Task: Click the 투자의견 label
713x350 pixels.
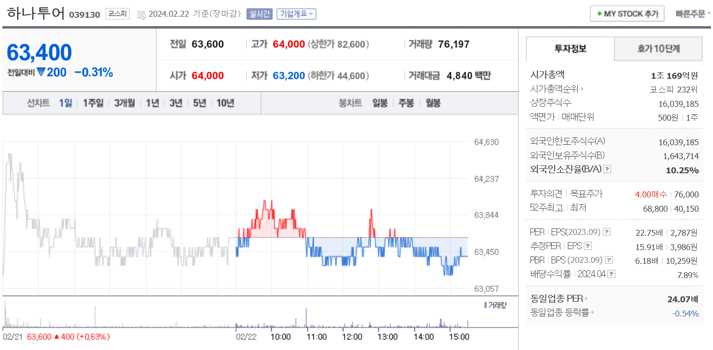Action: coord(546,194)
